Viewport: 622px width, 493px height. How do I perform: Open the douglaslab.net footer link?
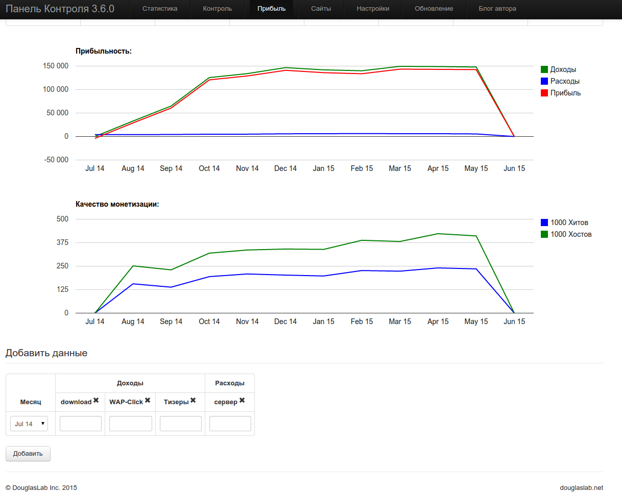coord(581,487)
